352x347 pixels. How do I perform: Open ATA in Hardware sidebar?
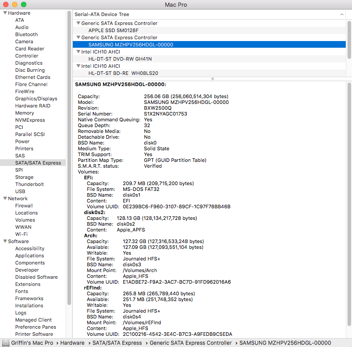pyautogui.click(x=20, y=20)
